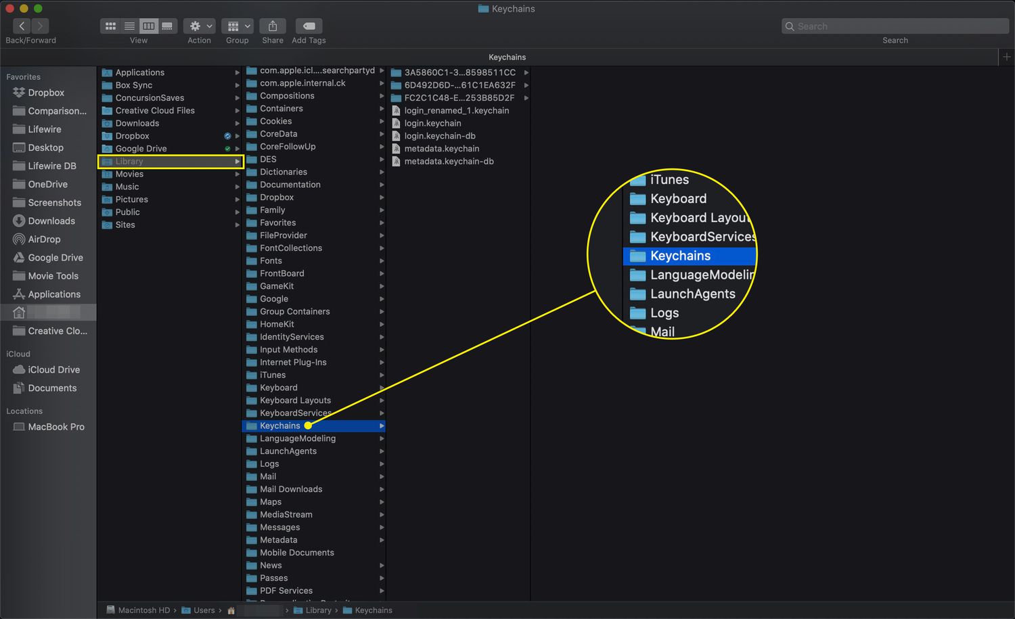Select the Sites folder
The width and height of the screenshot is (1015, 619).
click(170, 225)
